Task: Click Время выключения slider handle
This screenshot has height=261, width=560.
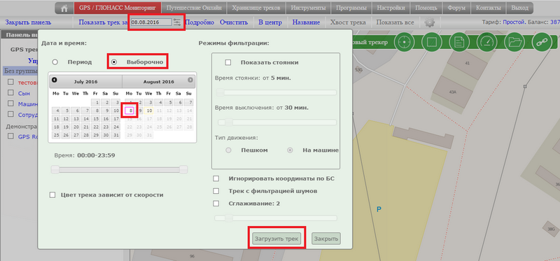Action: click(x=229, y=122)
